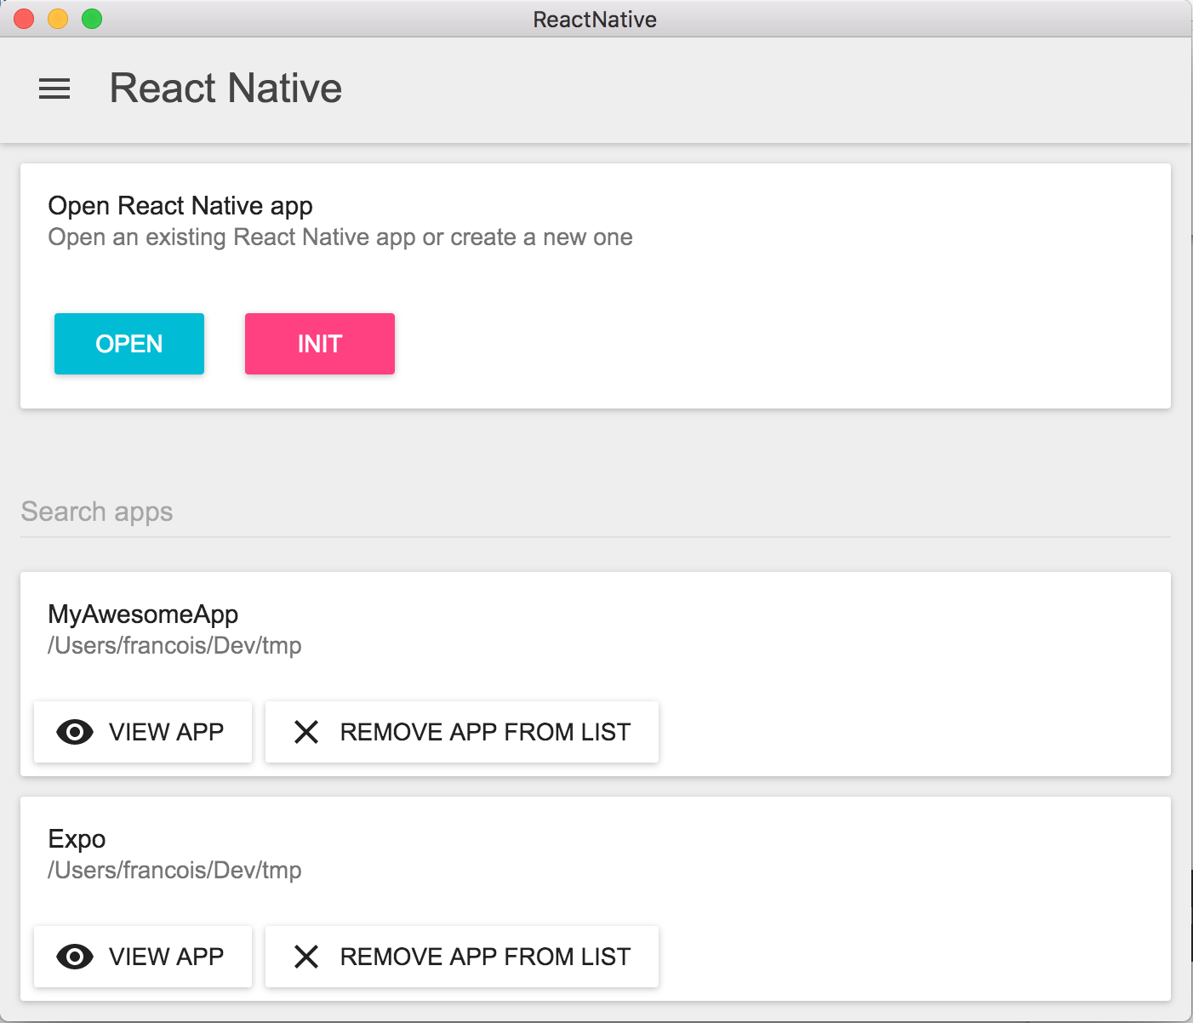The height and width of the screenshot is (1023, 1193).
Task: Click the 'Open React Native app' heading
Action: pyautogui.click(x=180, y=206)
